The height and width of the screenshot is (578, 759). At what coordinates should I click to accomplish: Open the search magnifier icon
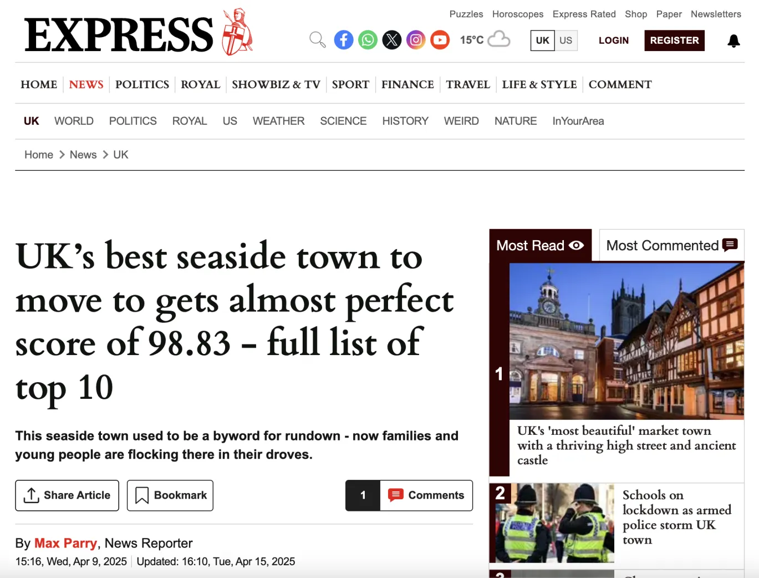click(x=317, y=40)
